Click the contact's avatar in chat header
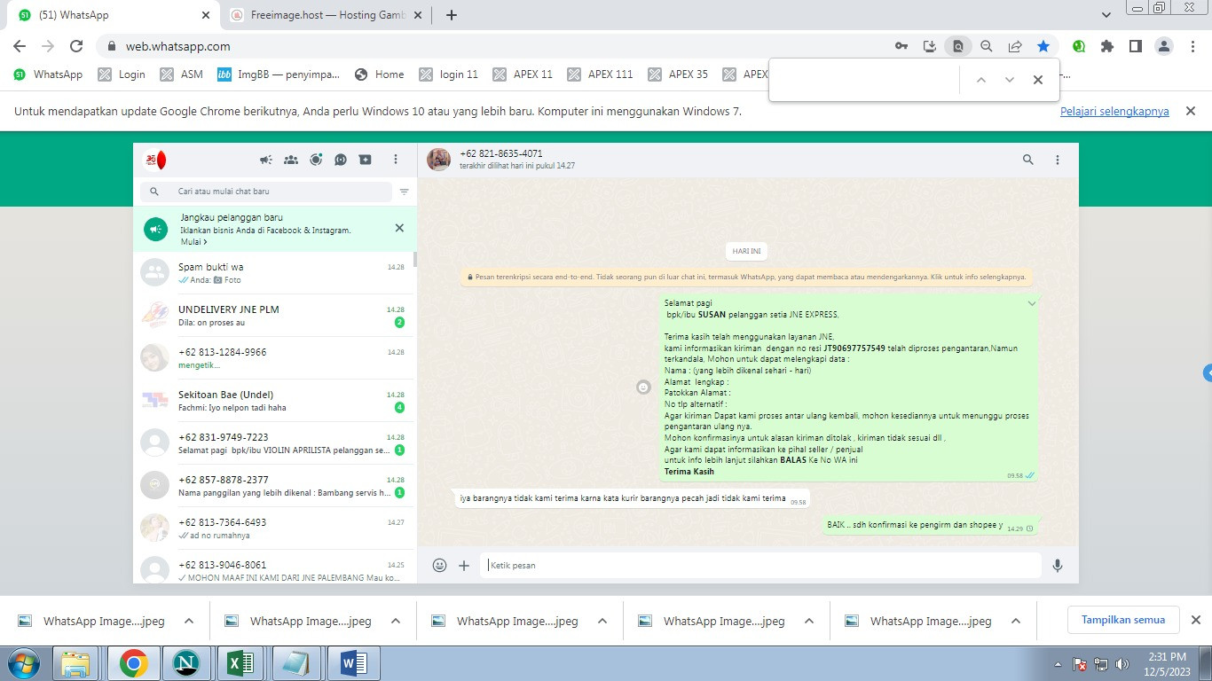The height and width of the screenshot is (681, 1212). click(x=438, y=160)
